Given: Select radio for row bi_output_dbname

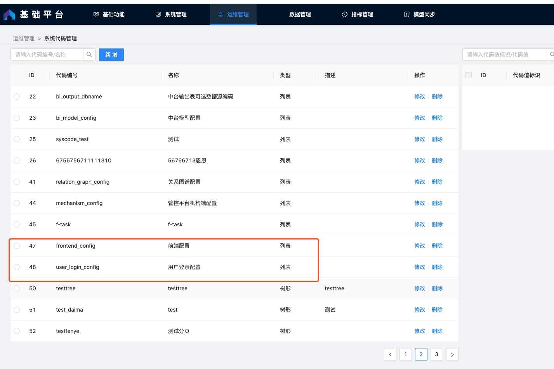Looking at the screenshot, I should pos(17,97).
